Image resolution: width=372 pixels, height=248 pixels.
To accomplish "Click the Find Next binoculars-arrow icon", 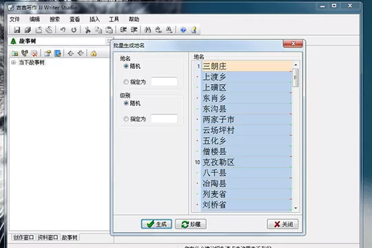I will (x=169, y=30).
